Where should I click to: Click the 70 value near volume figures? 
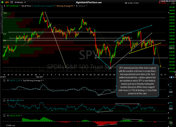click(126, 3)
